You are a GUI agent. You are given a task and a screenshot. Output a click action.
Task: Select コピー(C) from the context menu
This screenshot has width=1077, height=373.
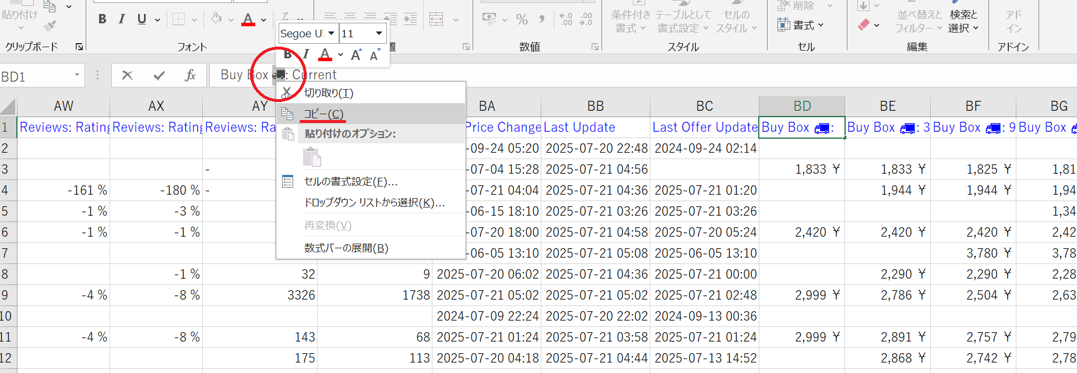tap(323, 114)
